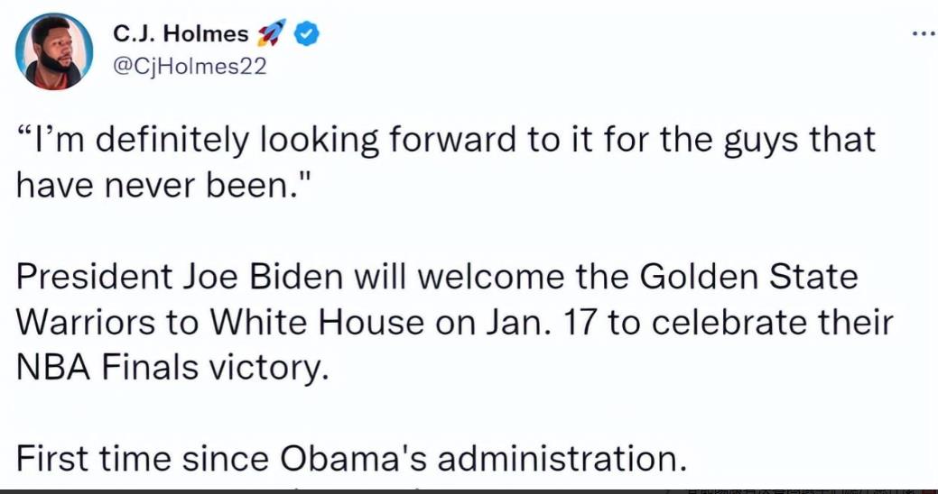Screen dimensions: 938x494
Task: Open the @CjHolmes22 handle link
Action: pyautogui.click(x=189, y=67)
